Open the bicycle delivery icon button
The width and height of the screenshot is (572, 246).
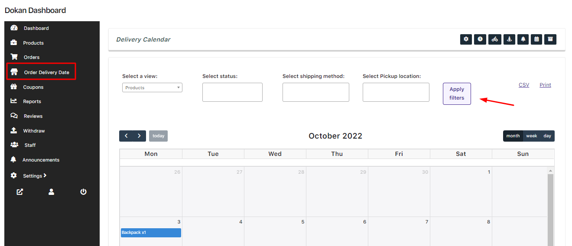tap(494, 39)
